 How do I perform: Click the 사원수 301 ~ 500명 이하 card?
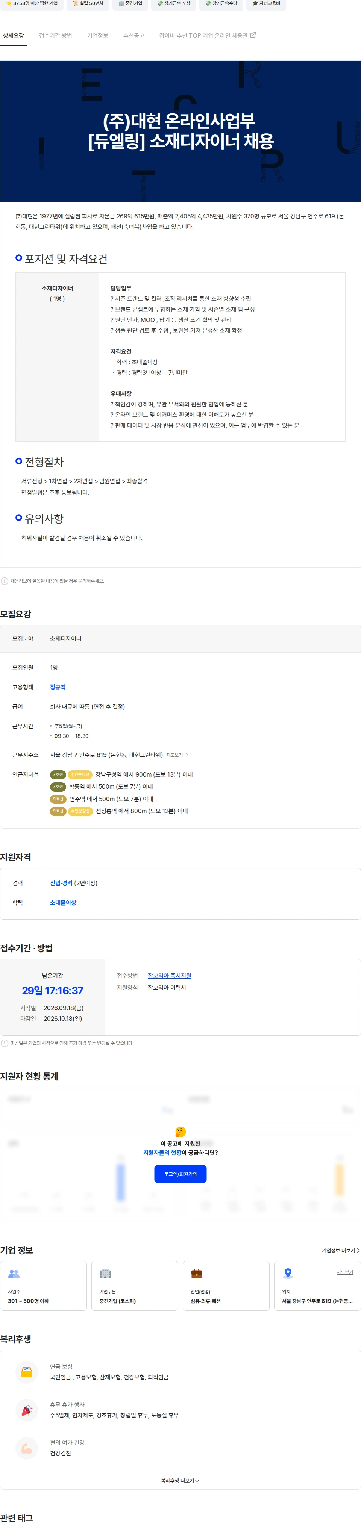click(x=43, y=1286)
